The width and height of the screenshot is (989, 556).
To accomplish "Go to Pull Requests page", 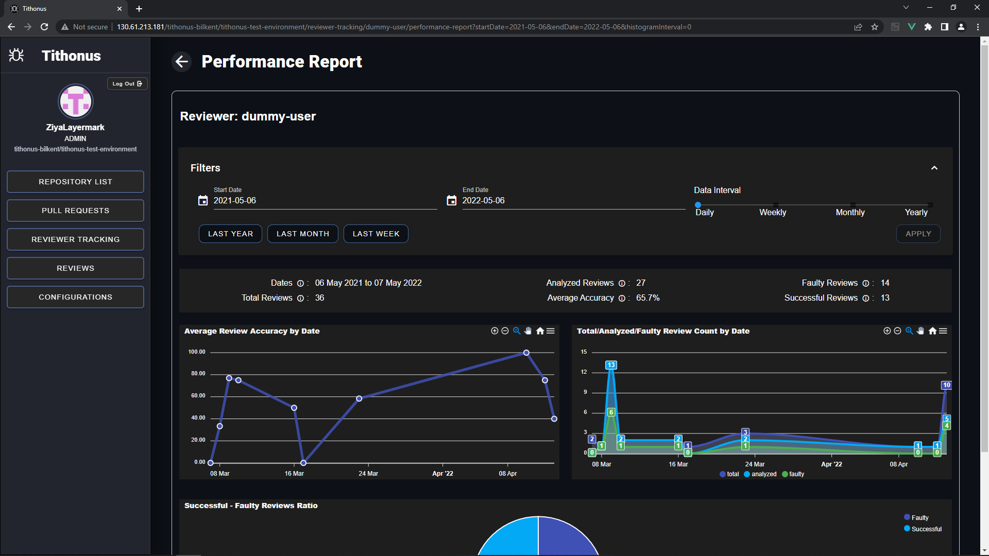I will click(x=75, y=211).
